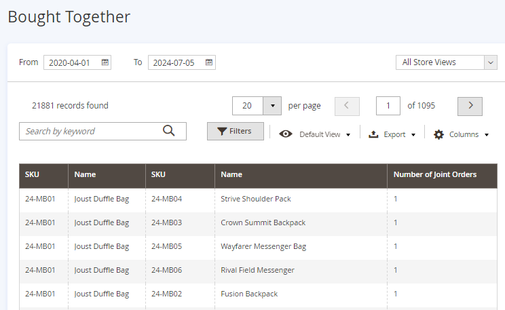This screenshot has height=310, width=505.
Task: Click the 21881 records found text
Action: (x=70, y=106)
